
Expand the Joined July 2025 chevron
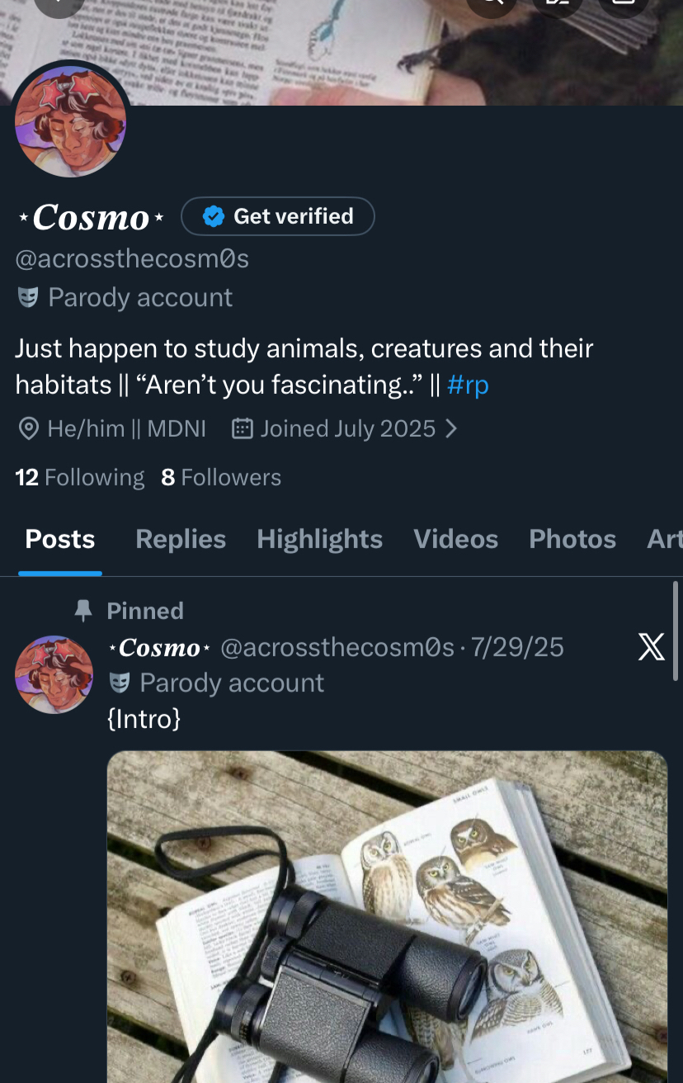(x=451, y=428)
